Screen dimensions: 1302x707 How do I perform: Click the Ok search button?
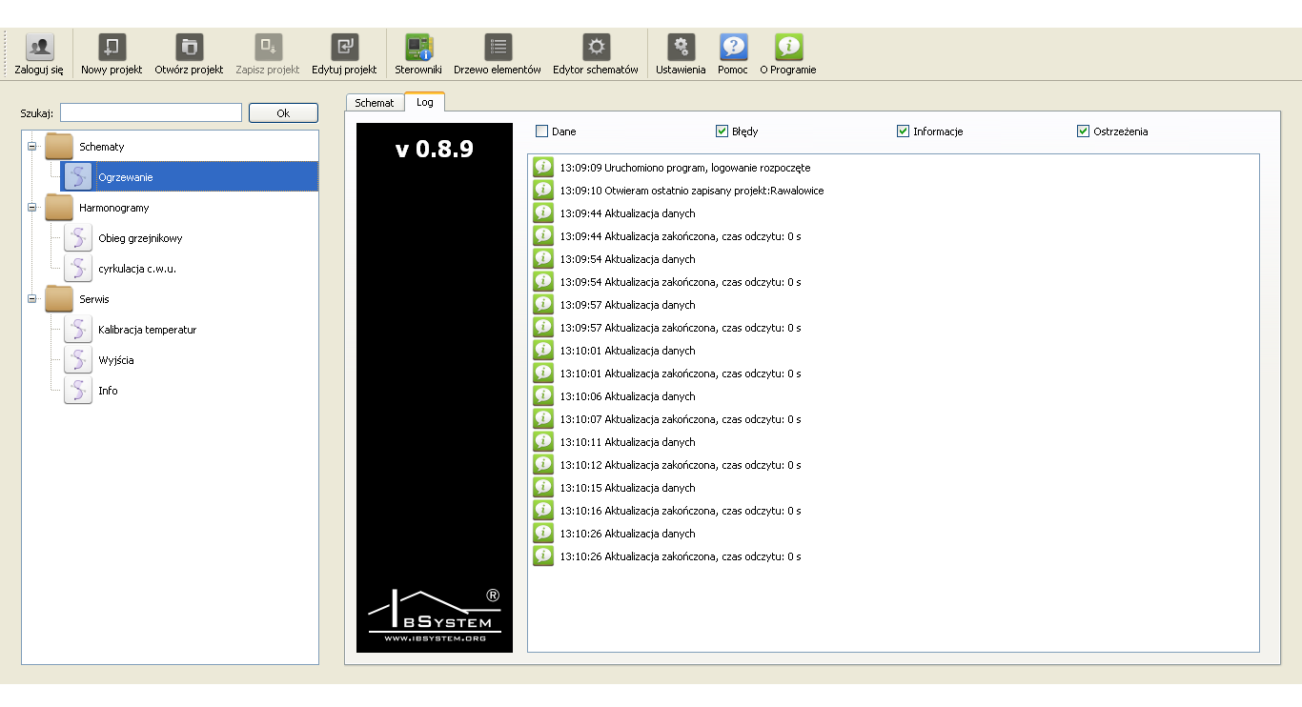(x=283, y=112)
